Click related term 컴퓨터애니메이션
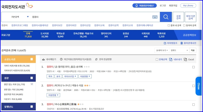Image resolution: width=203 pixels, height=112 pixels. point(145,26)
